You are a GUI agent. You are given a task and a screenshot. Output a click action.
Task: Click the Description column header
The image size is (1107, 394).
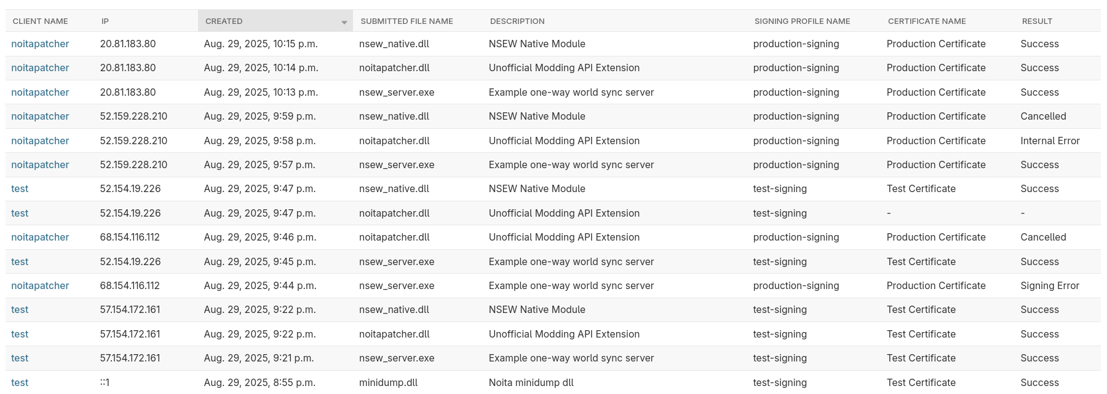[517, 21]
